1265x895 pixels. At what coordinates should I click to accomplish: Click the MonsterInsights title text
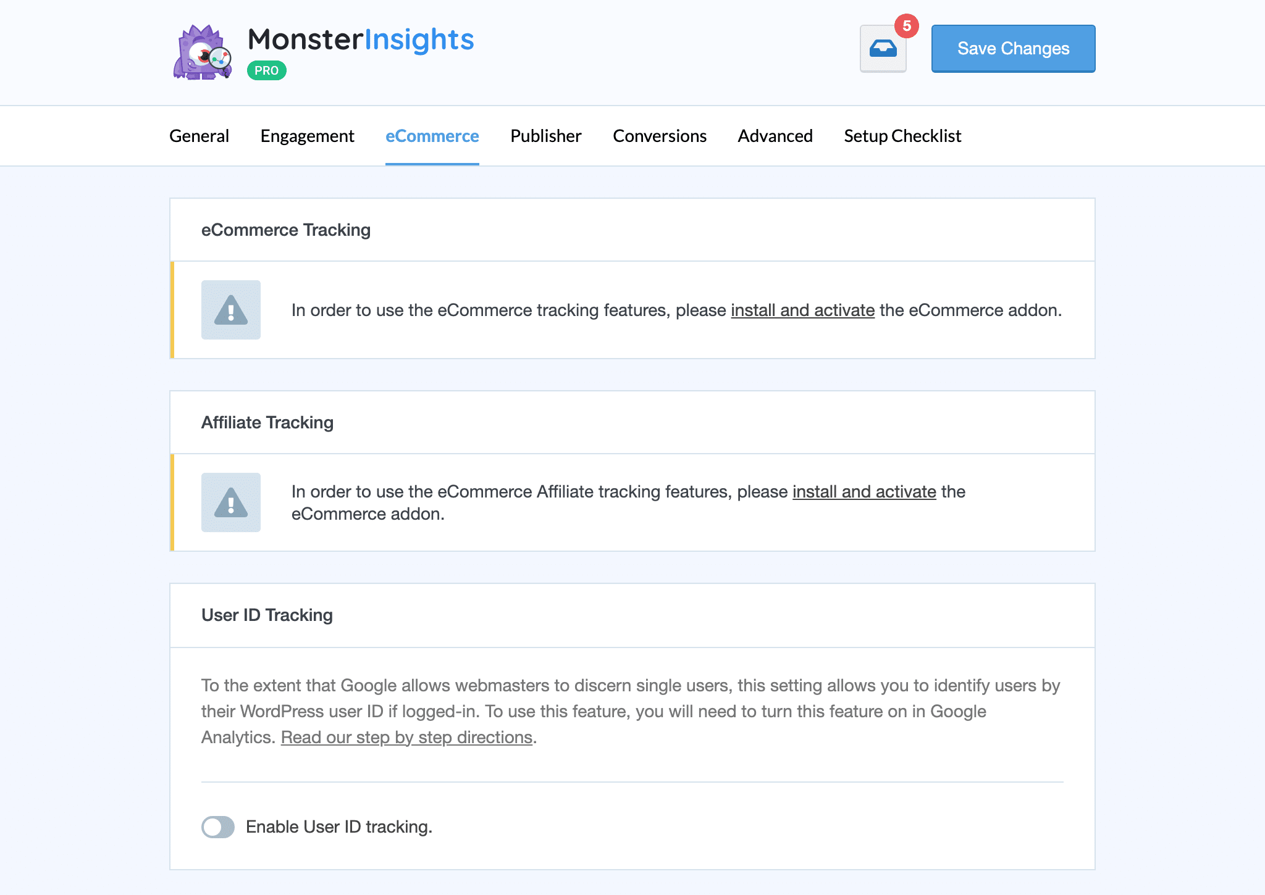point(361,40)
